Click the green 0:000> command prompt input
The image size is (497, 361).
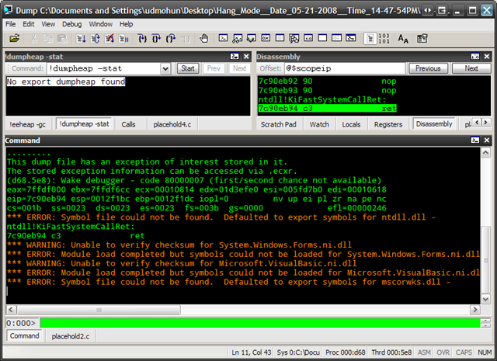click(260, 323)
